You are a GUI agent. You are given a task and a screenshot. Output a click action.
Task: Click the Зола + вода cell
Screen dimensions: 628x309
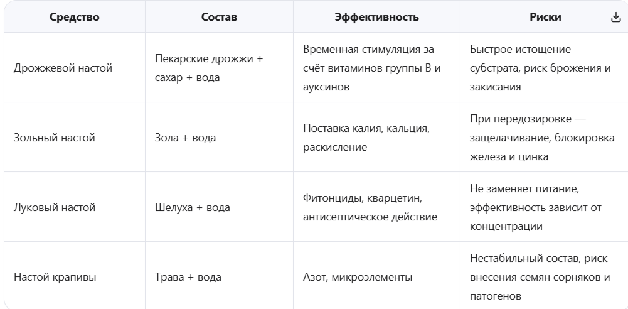[219, 137]
